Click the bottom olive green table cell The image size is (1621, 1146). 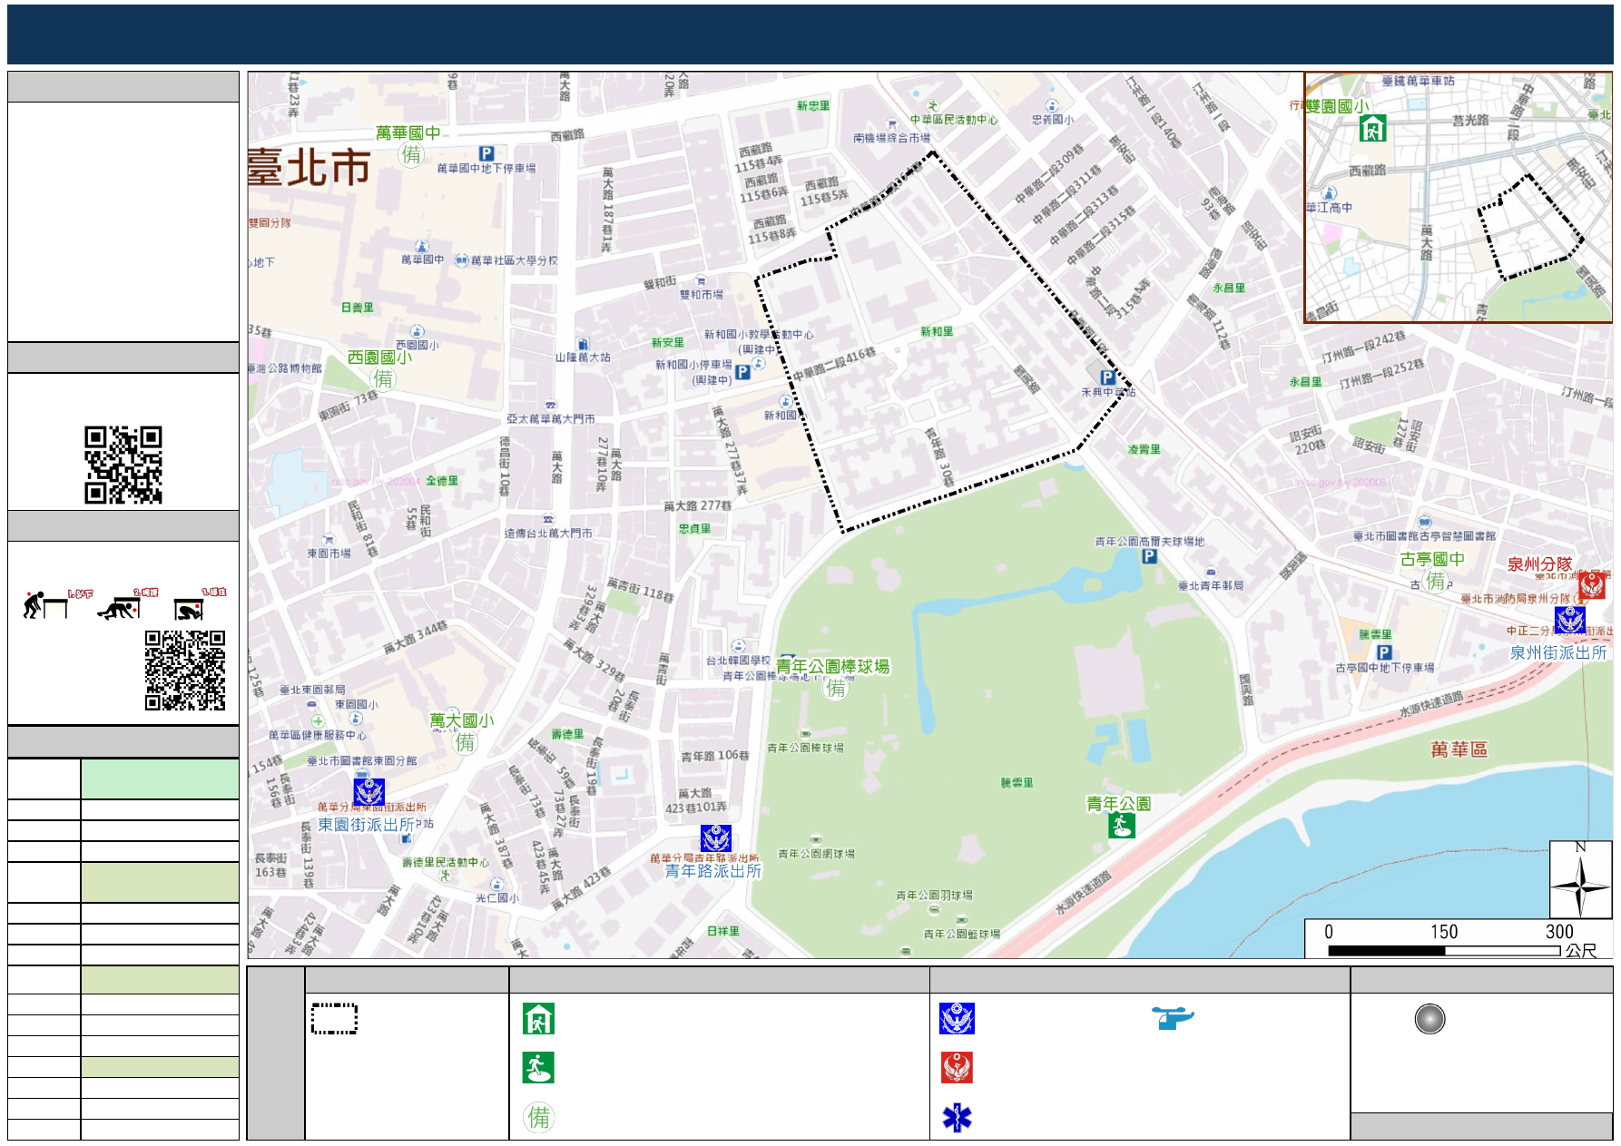coord(160,1066)
